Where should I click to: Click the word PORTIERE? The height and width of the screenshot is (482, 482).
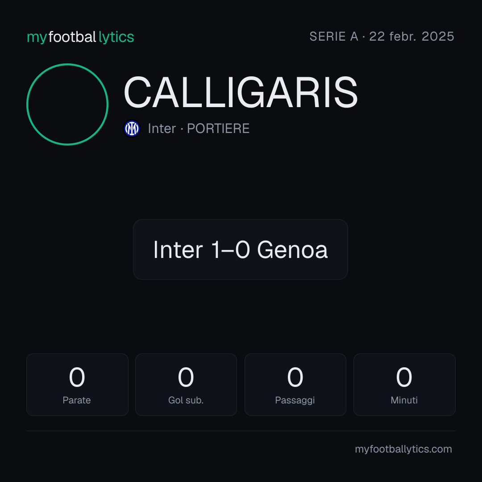218,129
